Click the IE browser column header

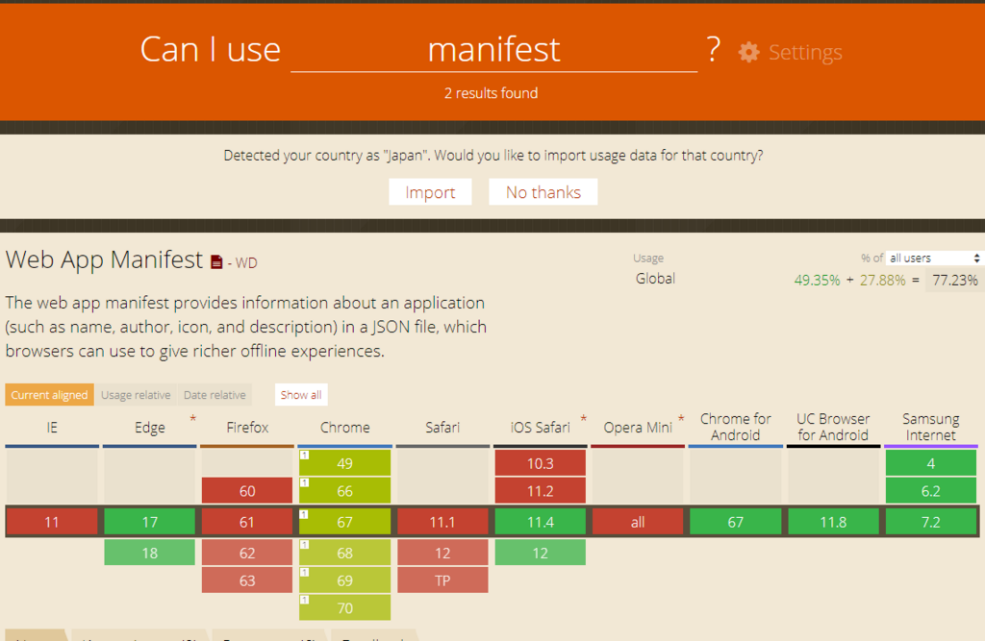tap(52, 428)
